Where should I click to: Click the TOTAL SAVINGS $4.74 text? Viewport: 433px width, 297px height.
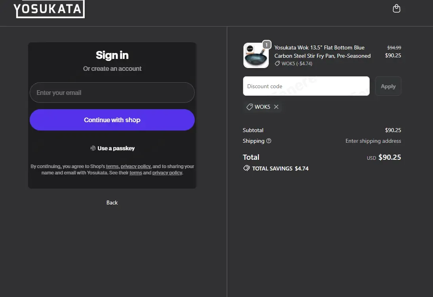280,168
